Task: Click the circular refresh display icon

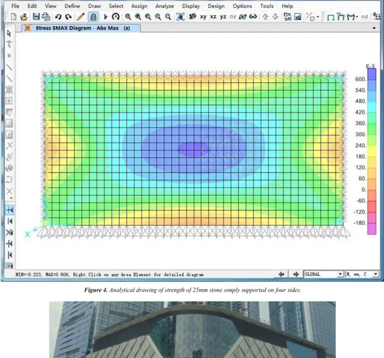Action: (x=115, y=17)
